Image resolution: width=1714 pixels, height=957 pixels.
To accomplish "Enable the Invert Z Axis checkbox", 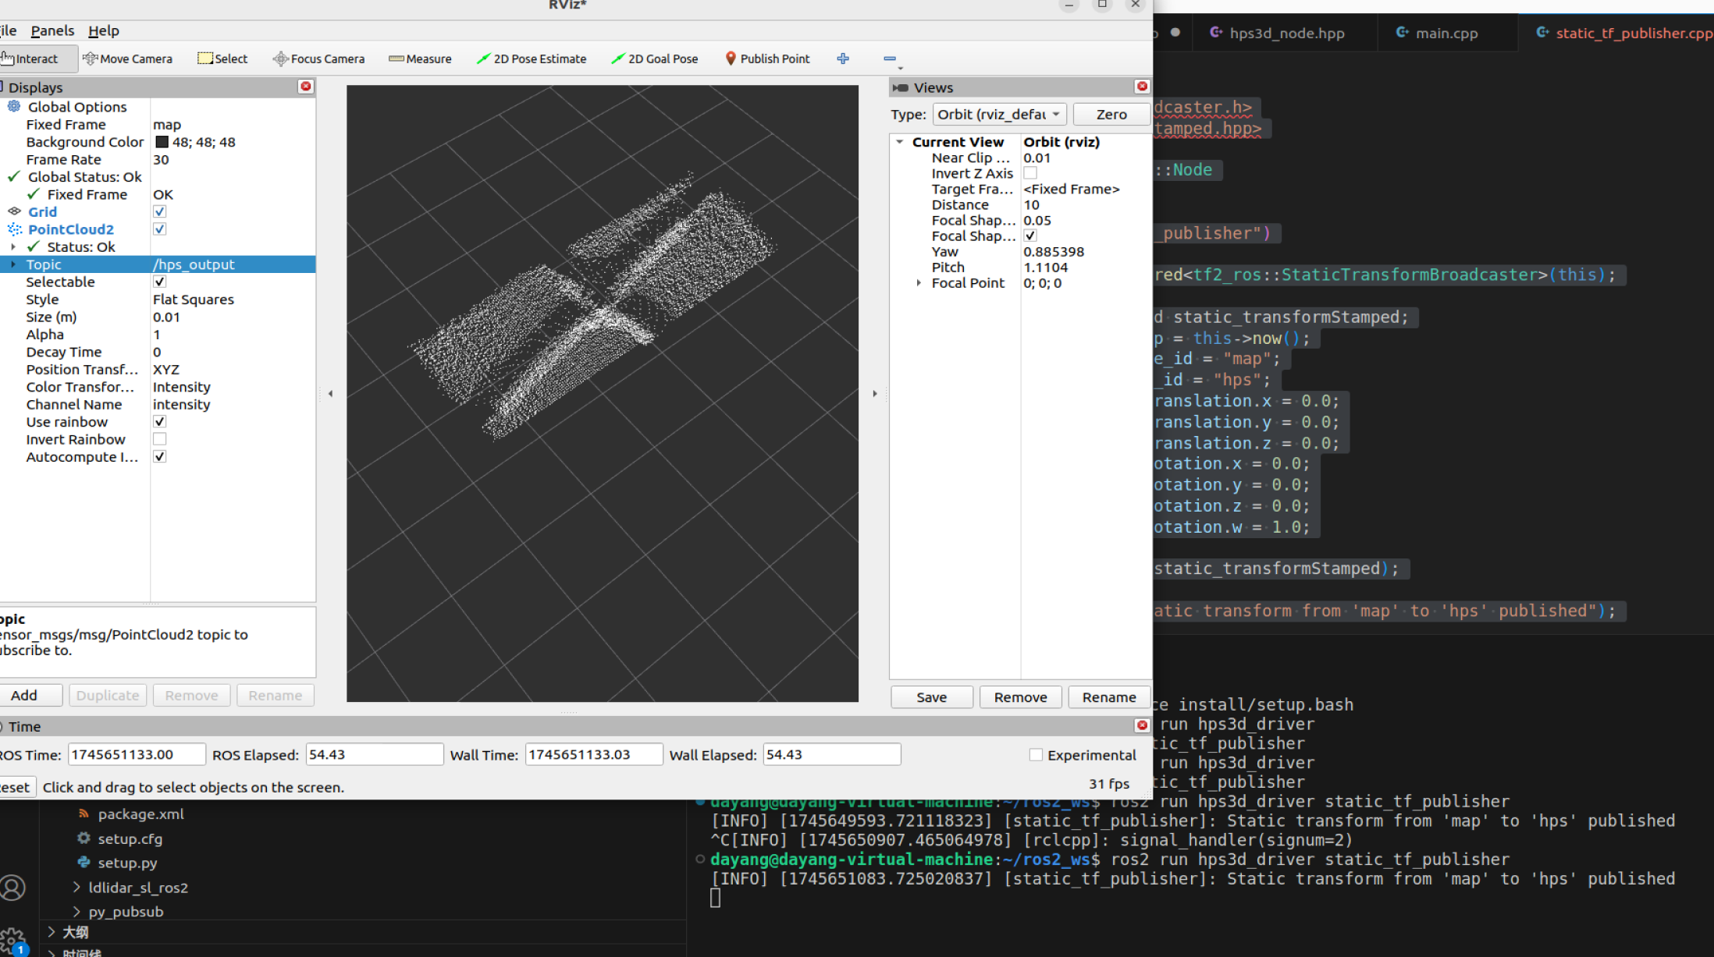I will tap(1030, 173).
